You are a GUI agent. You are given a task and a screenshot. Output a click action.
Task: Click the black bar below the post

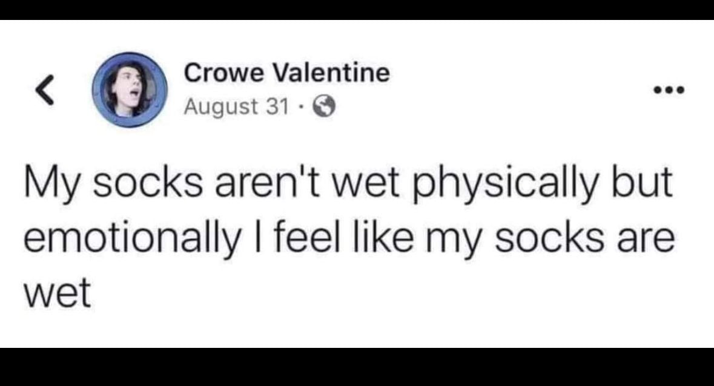click(x=357, y=367)
